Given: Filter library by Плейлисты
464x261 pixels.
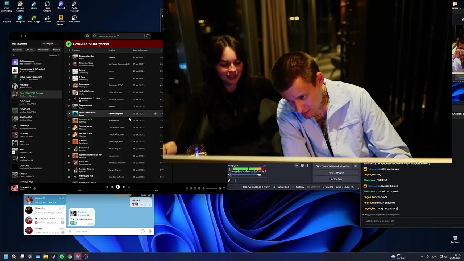Looking at the screenshot, I should (x=18, y=50).
